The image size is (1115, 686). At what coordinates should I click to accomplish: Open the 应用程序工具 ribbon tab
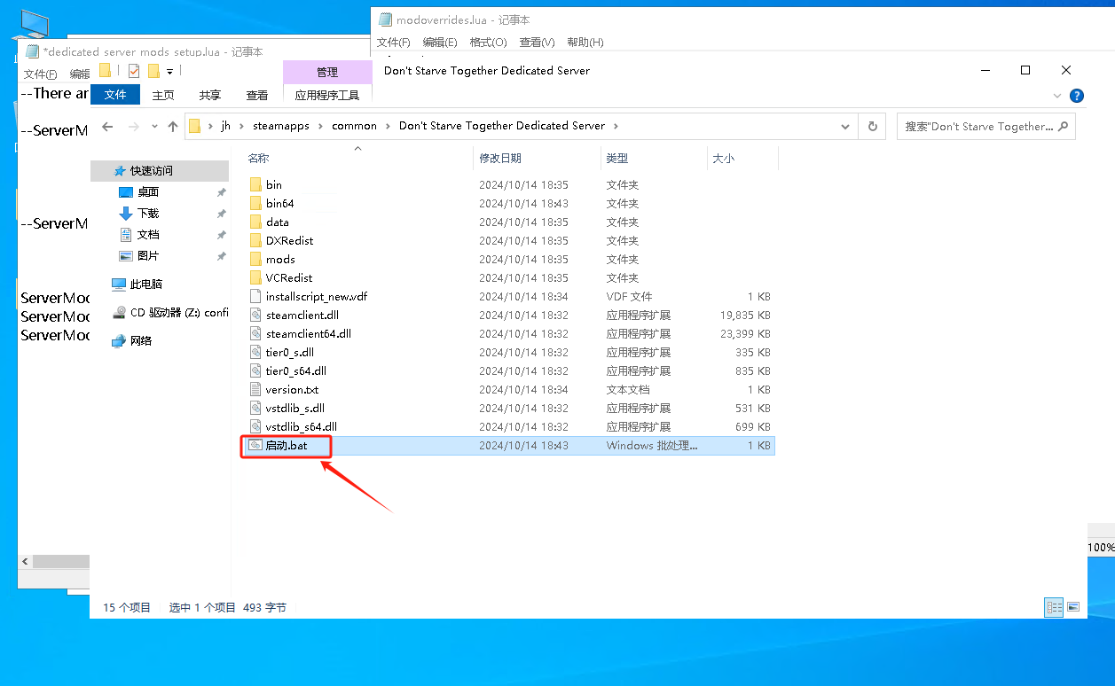tap(327, 95)
